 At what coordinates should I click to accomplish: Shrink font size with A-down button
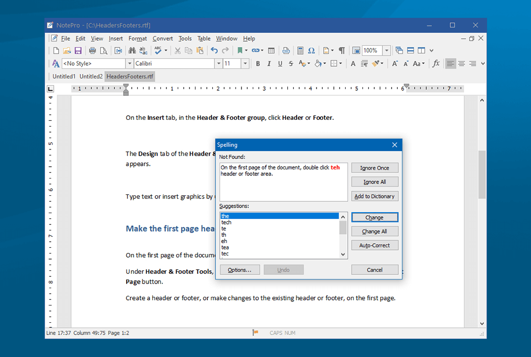[406, 64]
